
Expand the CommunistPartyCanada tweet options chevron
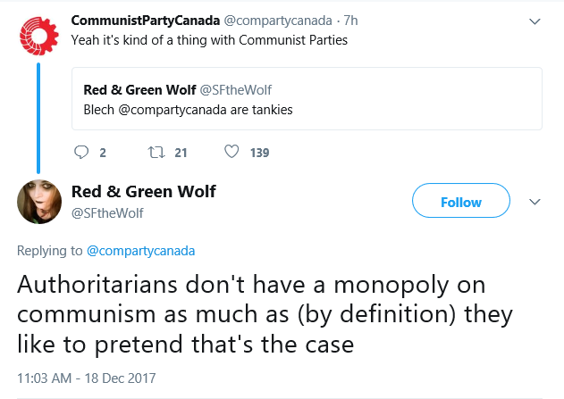point(535,21)
